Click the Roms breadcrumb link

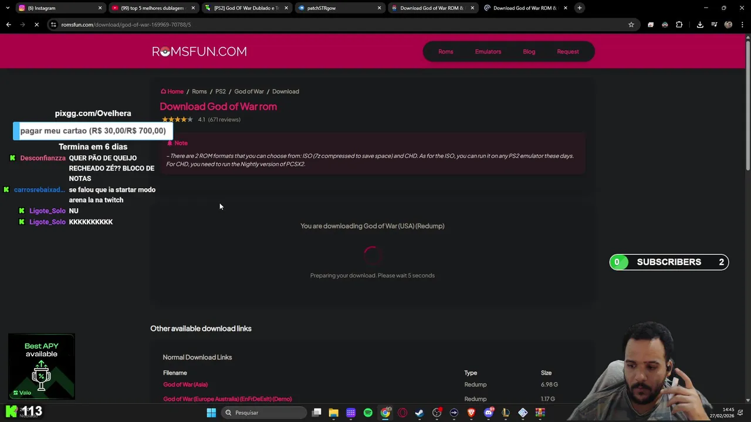coord(199,91)
